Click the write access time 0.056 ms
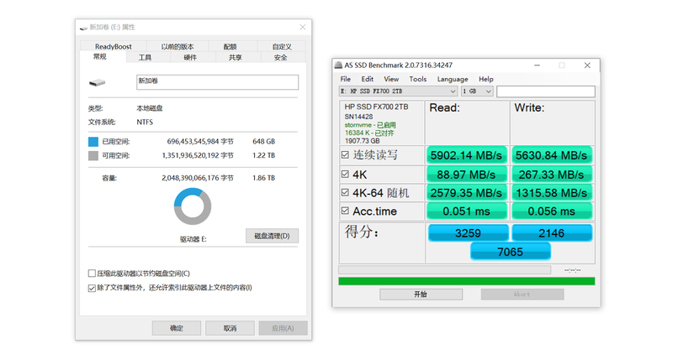 (x=552, y=211)
